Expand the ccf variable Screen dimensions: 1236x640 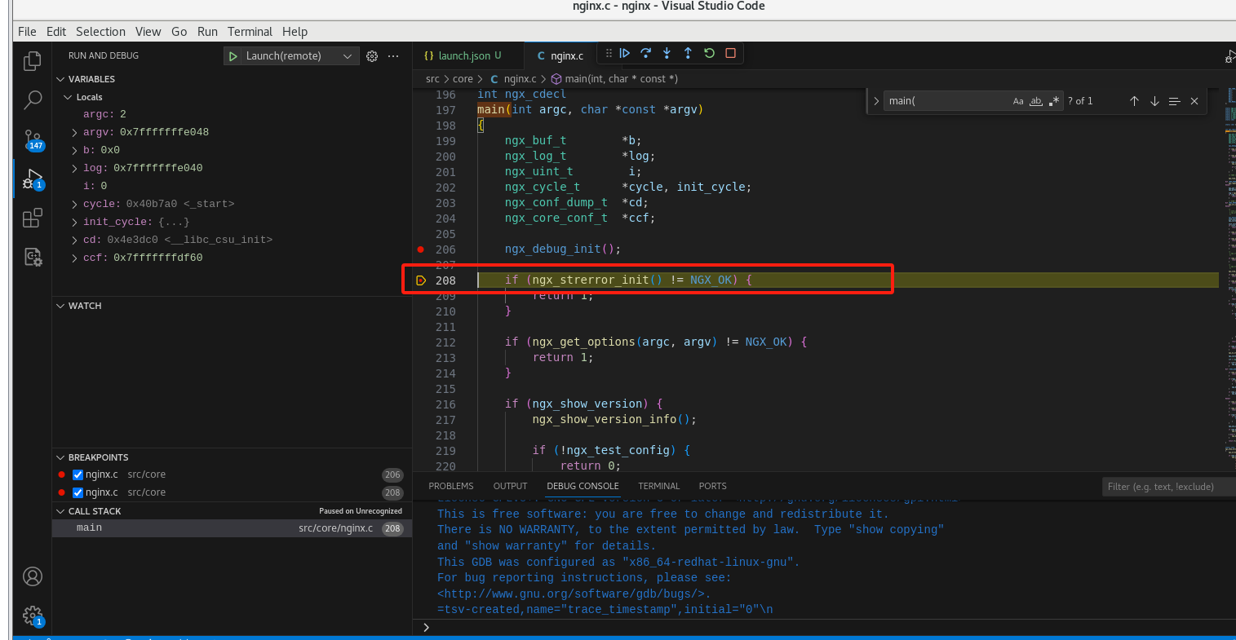click(x=75, y=258)
